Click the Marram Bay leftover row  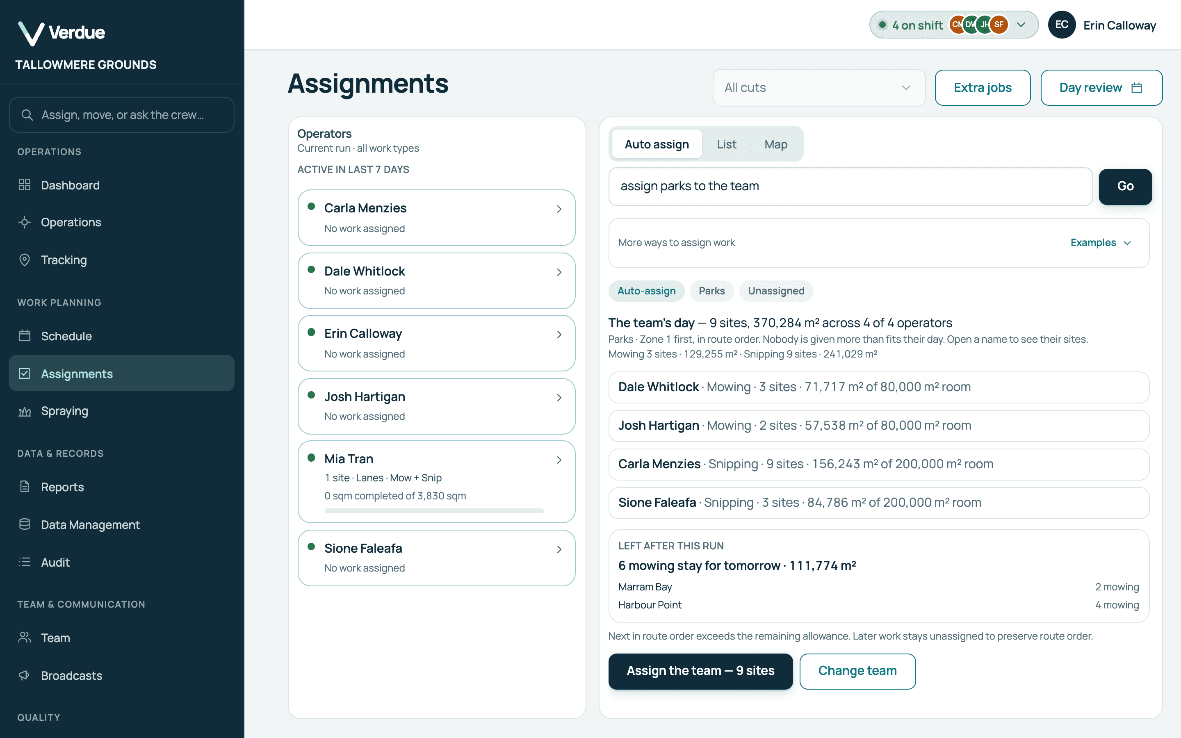[878, 587]
